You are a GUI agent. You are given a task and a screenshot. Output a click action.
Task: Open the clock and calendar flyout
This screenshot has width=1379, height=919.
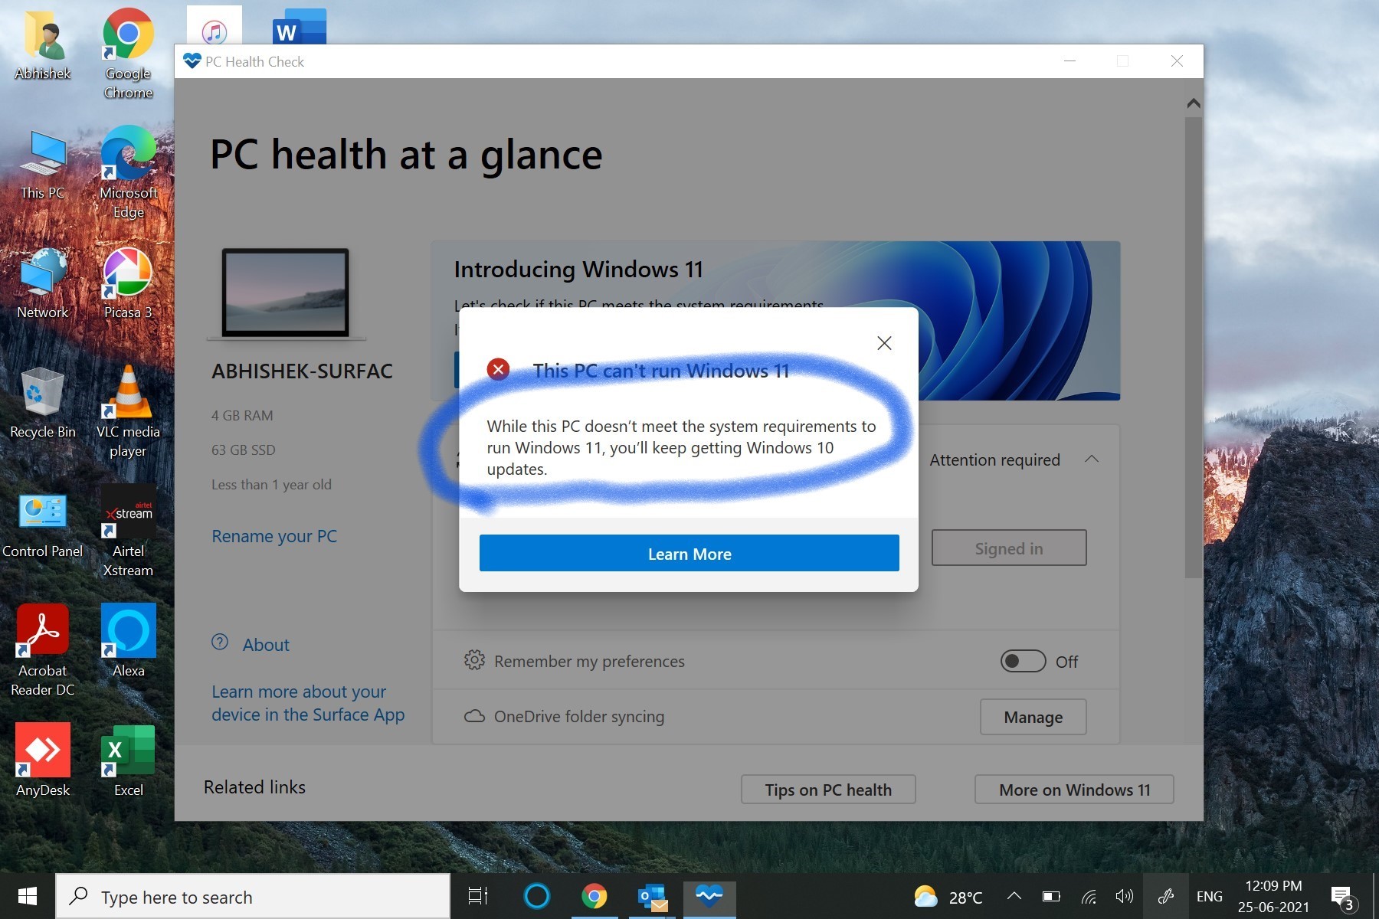(1273, 896)
